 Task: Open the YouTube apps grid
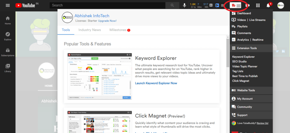pyautogui.click(x=258, y=5)
